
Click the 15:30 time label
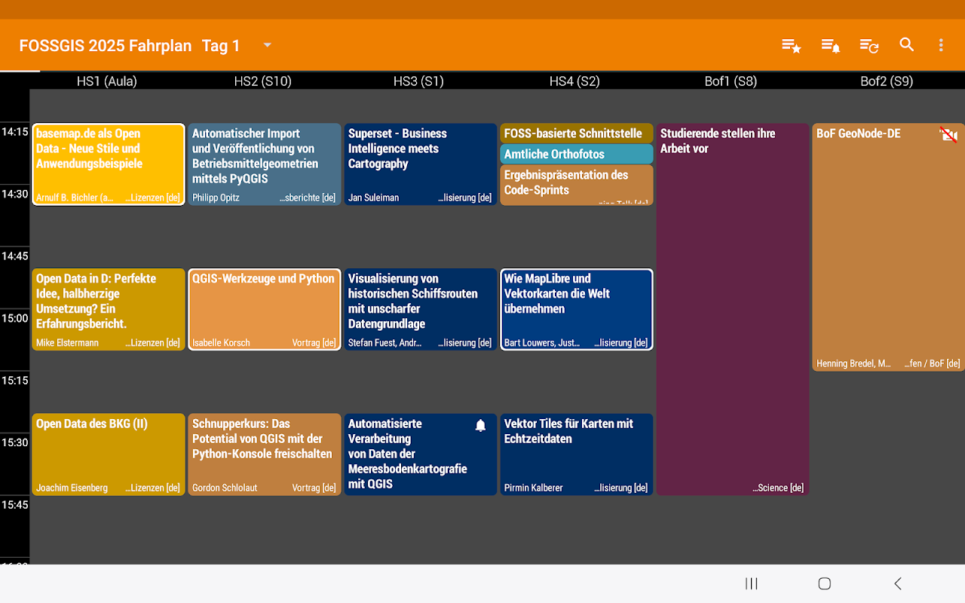click(15, 442)
